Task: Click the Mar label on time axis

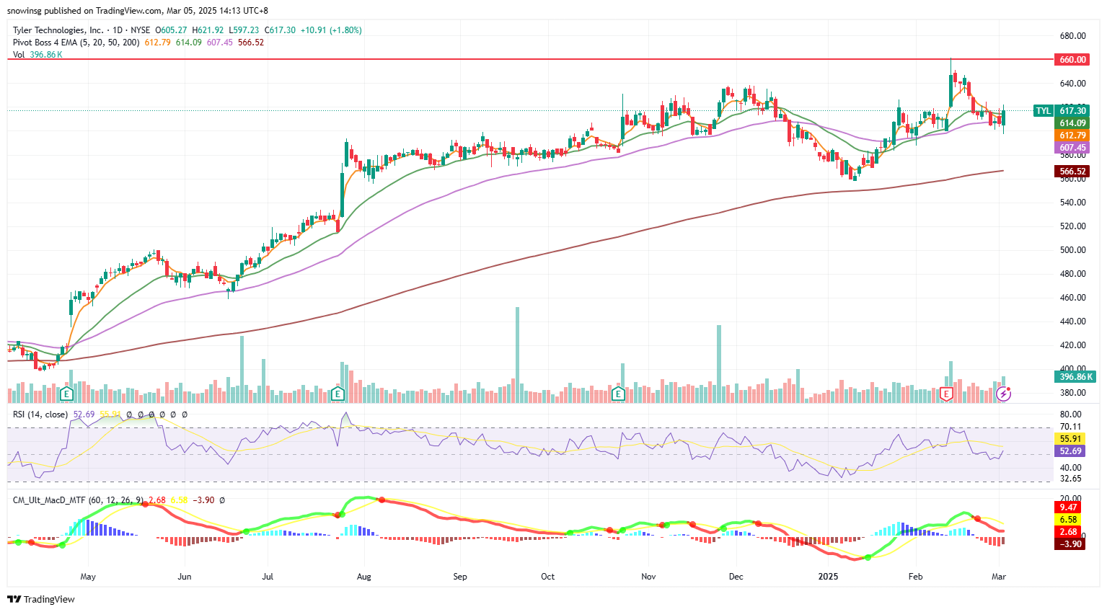Action: pyautogui.click(x=999, y=577)
